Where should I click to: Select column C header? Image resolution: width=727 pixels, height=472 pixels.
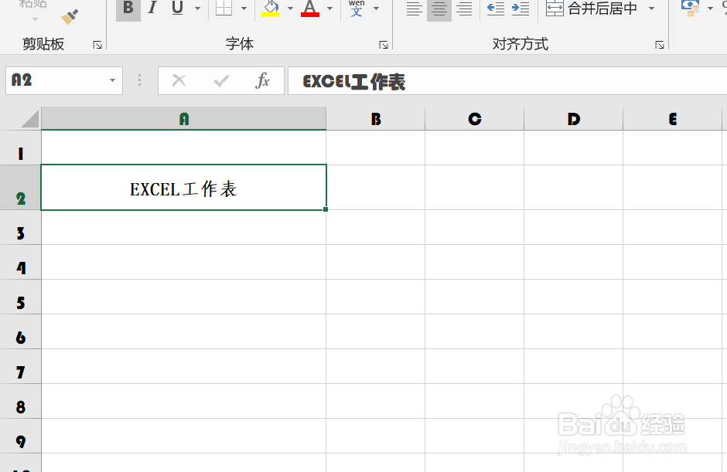474,119
